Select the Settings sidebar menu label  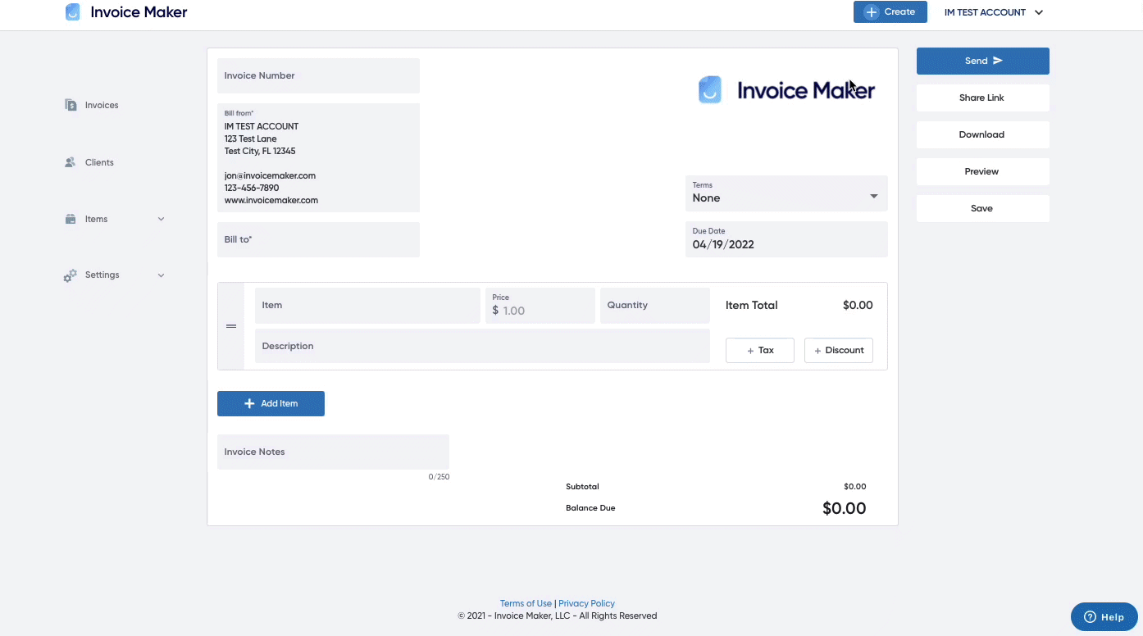pyautogui.click(x=102, y=275)
